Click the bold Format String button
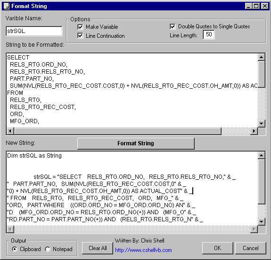The width and height of the screenshot is (271, 260). [x=136, y=143]
